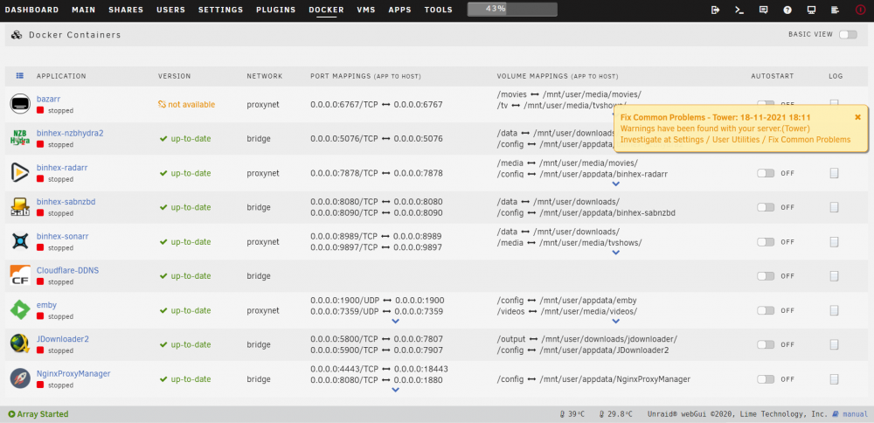
Task: Click the logout icon in top bar
Action: coord(716,10)
